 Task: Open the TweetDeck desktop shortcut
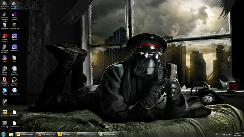point(5,112)
